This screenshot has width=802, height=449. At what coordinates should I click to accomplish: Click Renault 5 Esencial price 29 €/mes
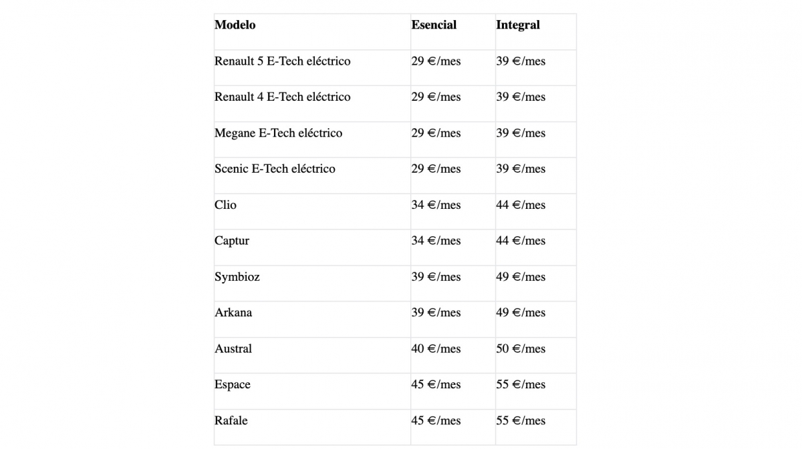[436, 61]
